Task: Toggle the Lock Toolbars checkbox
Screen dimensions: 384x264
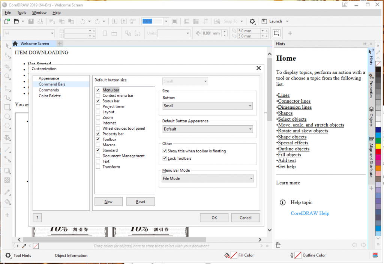Action: (x=165, y=158)
